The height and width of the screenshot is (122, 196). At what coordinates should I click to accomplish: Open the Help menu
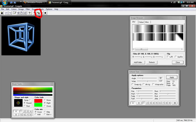(56, 9)
